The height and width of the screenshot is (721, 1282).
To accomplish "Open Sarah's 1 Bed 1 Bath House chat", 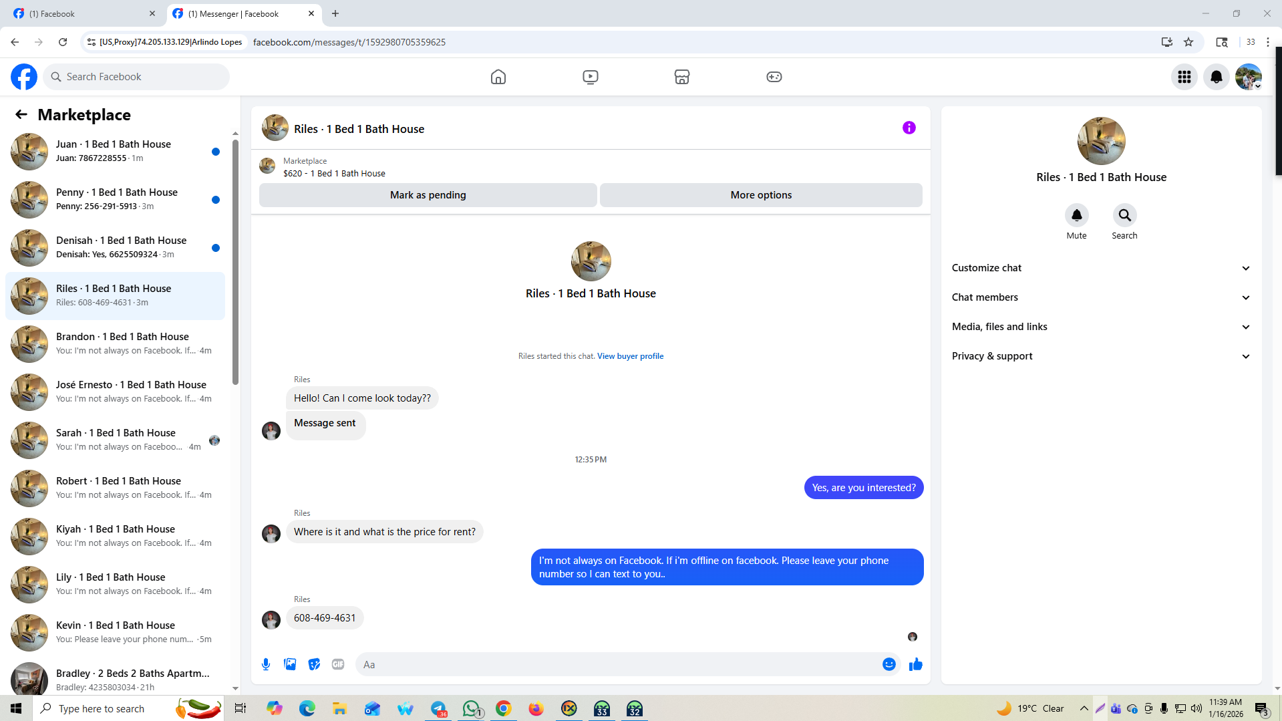I will (115, 440).
